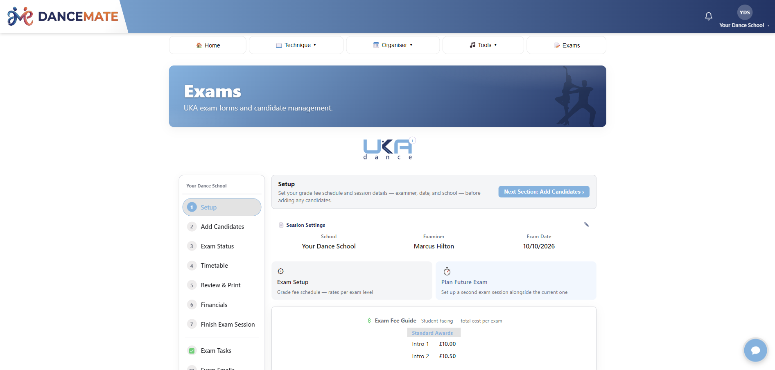The image size is (775, 370).
Task: Click the Home house icon
Action: 199,45
